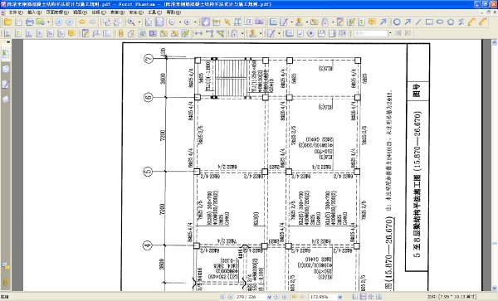Add a radio button form field
The height and width of the screenshot is (301, 498).
[310, 33]
